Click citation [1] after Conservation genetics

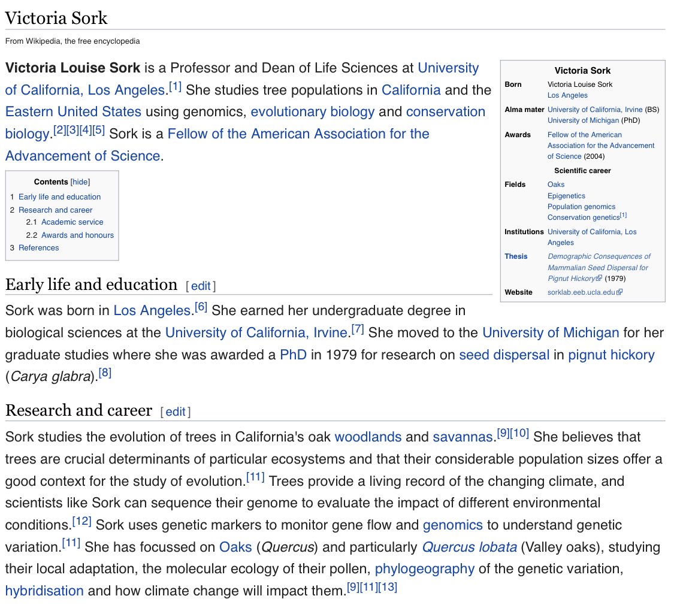623,215
